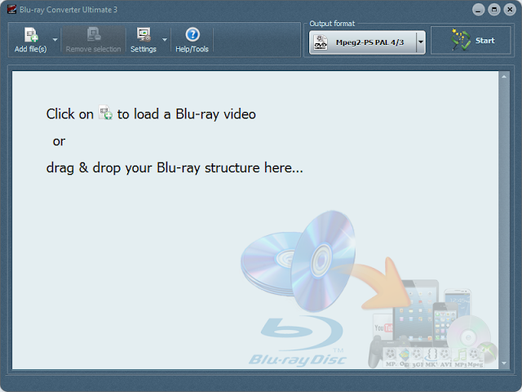Click the Output format dropdown arrow
Screen dimensions: 522x392
(x=421, y=42)
